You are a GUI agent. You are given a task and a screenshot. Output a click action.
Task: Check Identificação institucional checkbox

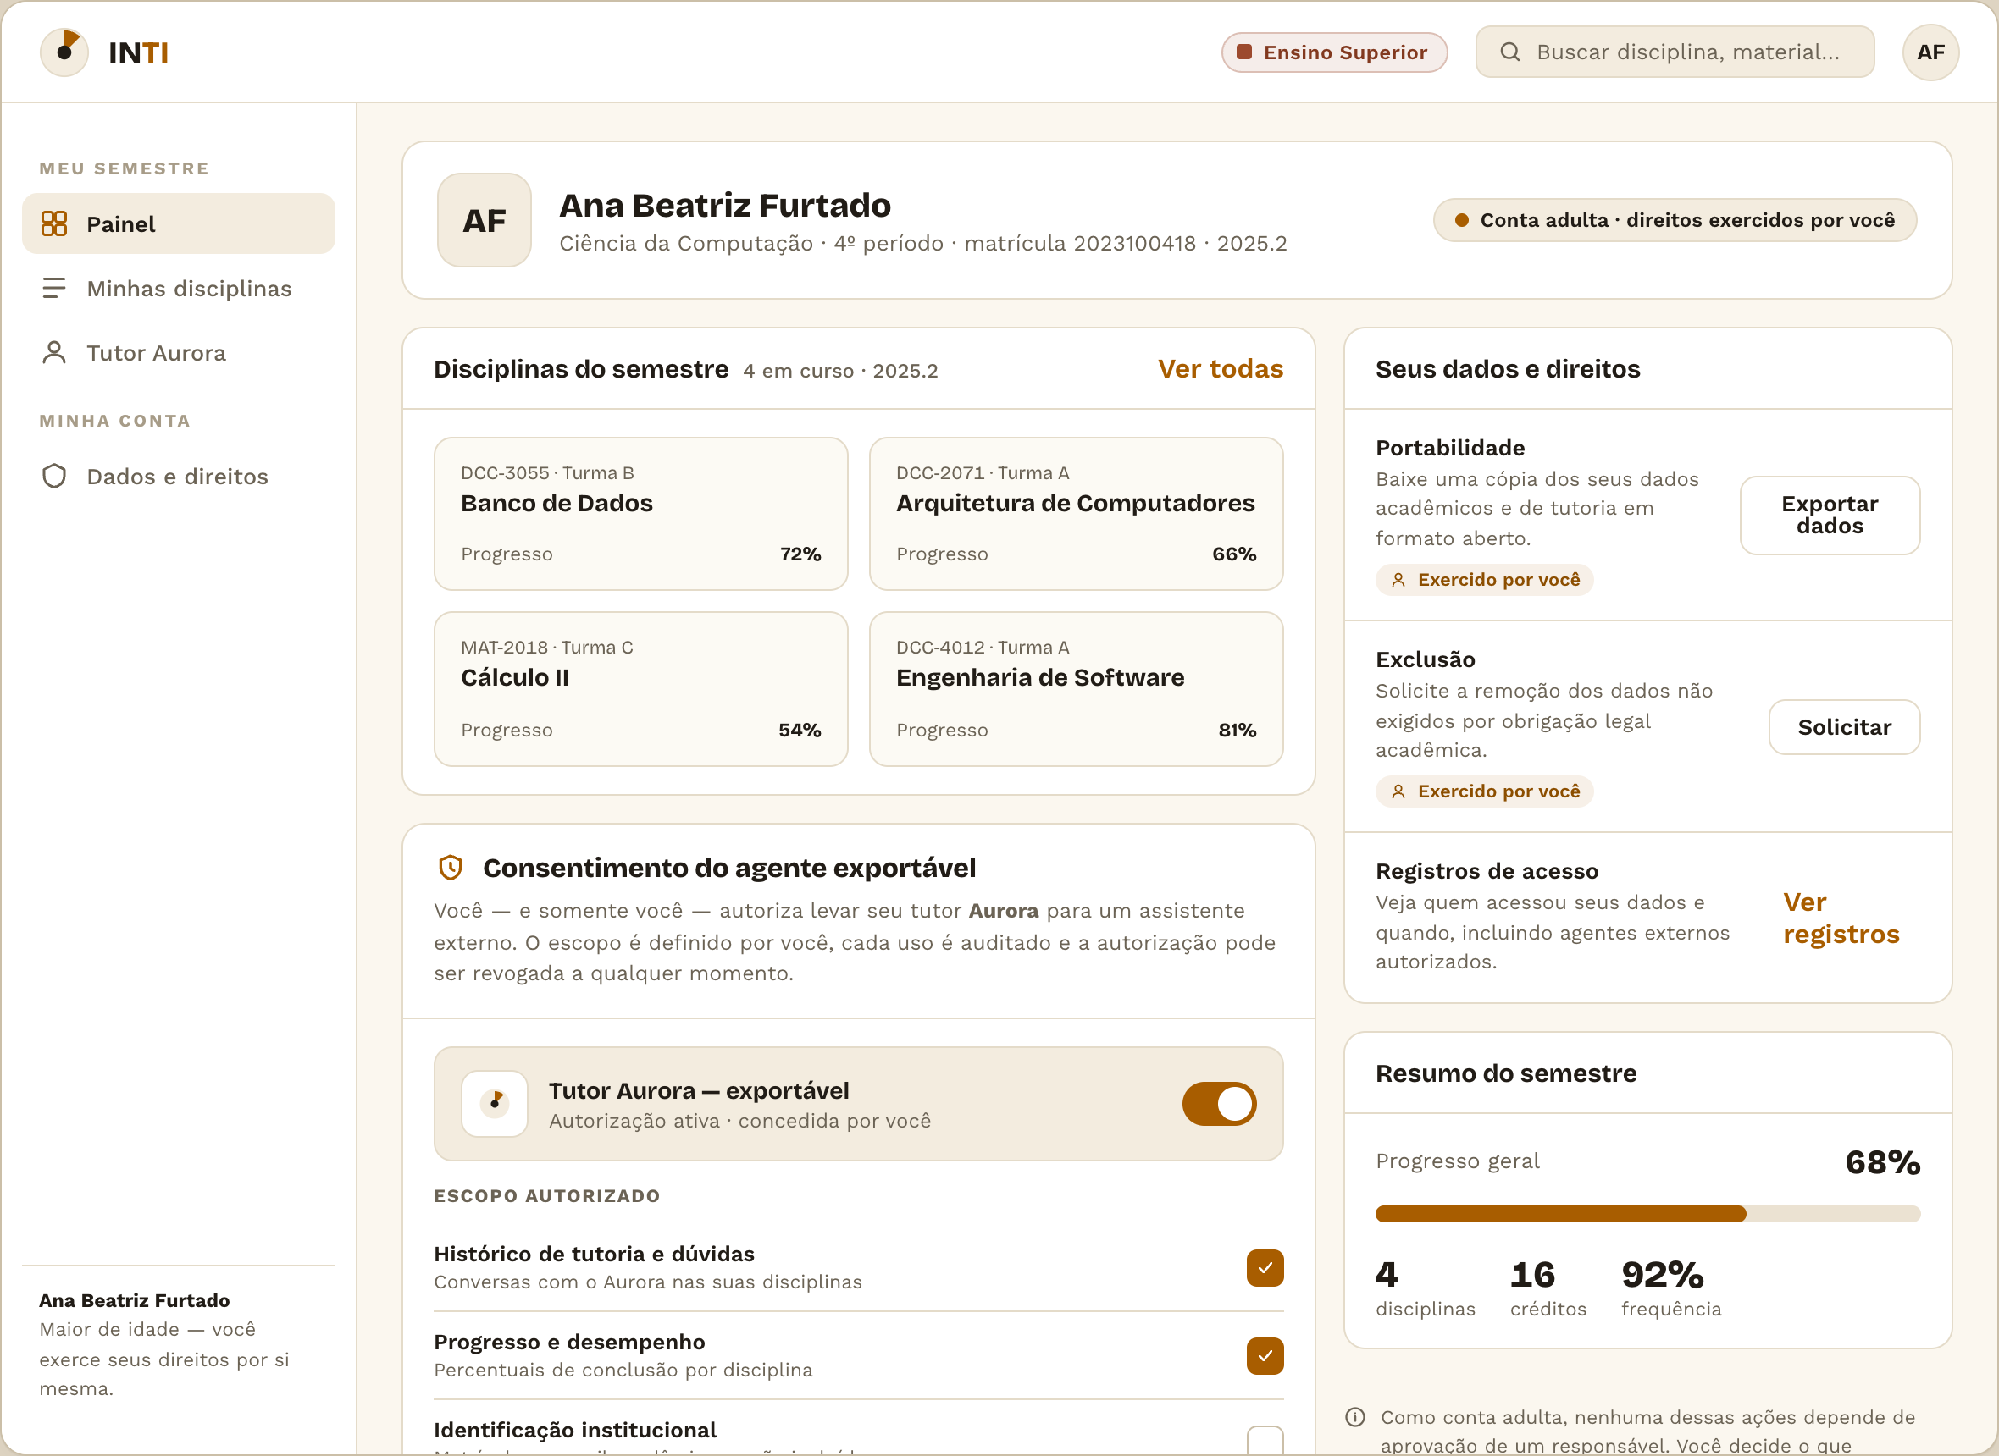point(1265,1440)
